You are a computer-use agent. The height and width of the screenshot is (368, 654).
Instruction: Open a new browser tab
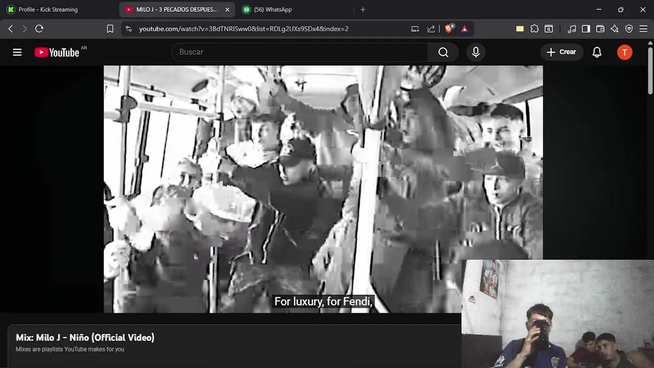point(363,9)
